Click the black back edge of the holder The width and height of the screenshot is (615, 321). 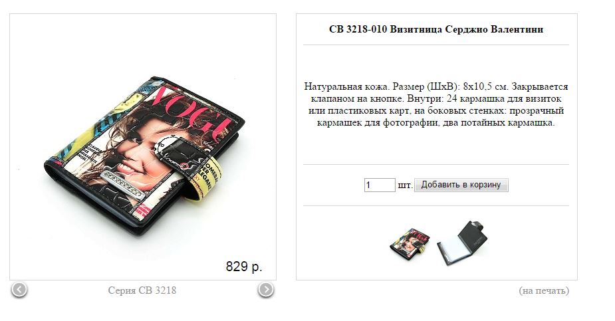tap(98, 204)
